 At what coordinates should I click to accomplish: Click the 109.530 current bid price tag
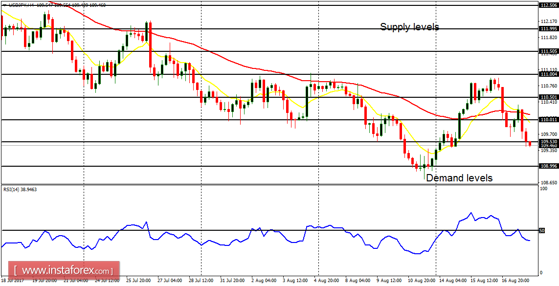point(546,141)
